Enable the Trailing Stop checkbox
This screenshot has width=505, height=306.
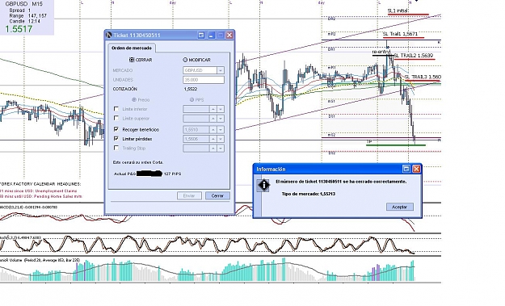116,148
